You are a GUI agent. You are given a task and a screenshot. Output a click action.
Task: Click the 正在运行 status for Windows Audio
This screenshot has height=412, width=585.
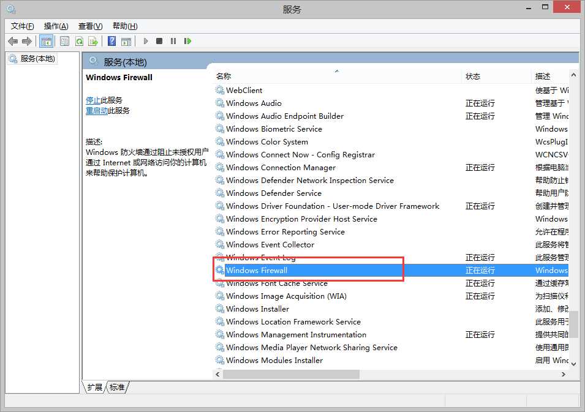tap(480, 103)
